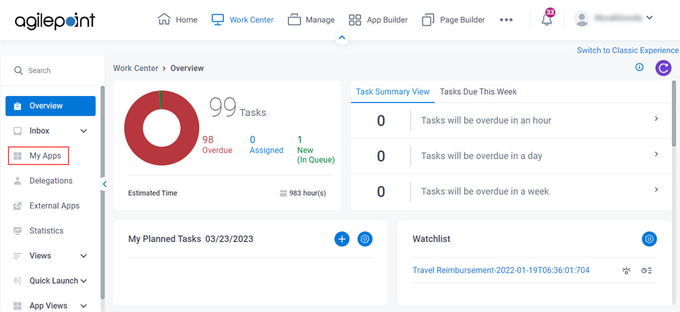The image size is (680, 312).
Task: Open Page Builder
Action: click(x=453, y=20)
